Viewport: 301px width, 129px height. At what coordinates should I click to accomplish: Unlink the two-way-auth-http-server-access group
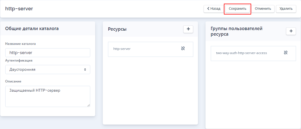click(x=286, y=53)
